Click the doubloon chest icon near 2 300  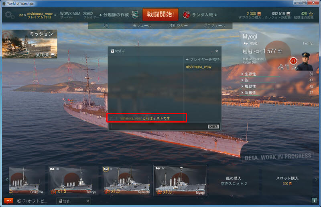click(259, 14)
